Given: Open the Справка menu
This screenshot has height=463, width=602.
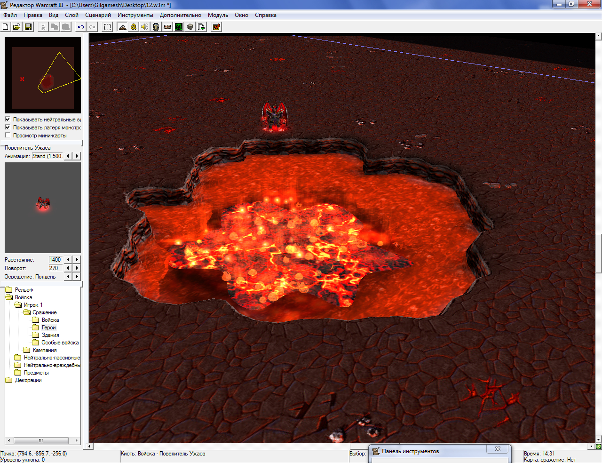Looking at the screenshot, I should pyautogui.click(x=266, y=15).
